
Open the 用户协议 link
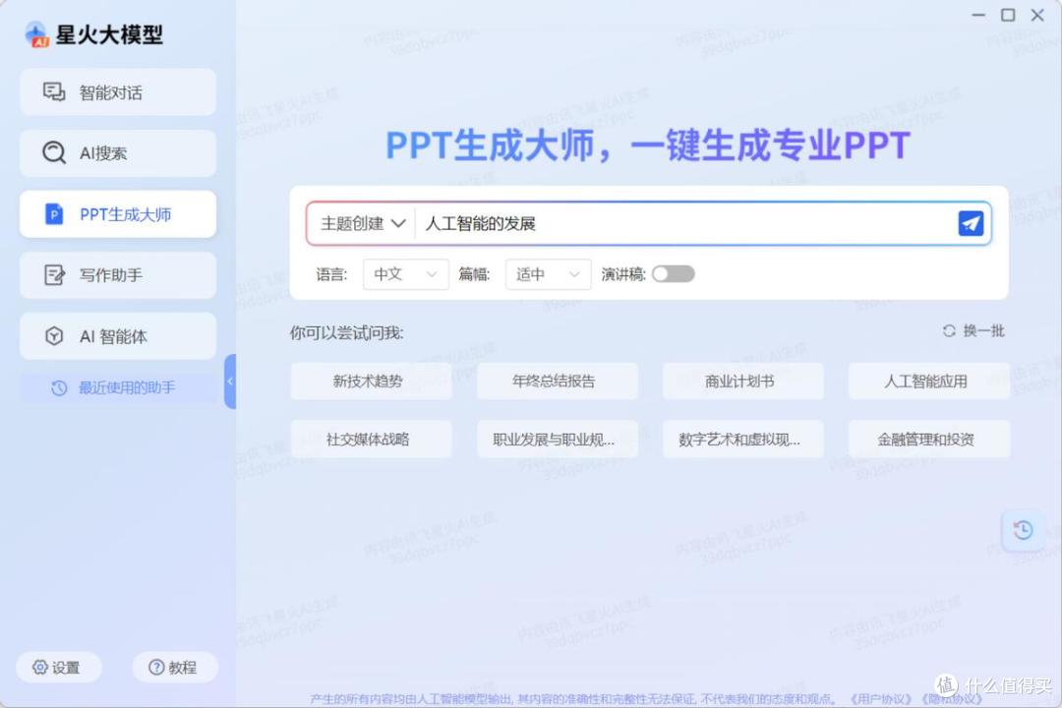(x=880, y=699)
